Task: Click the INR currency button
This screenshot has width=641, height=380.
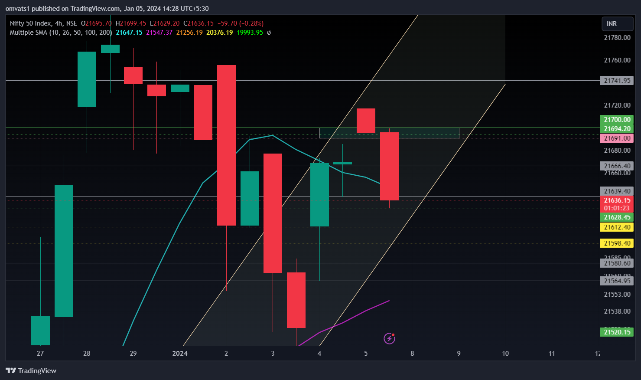Action: (618, 24)
